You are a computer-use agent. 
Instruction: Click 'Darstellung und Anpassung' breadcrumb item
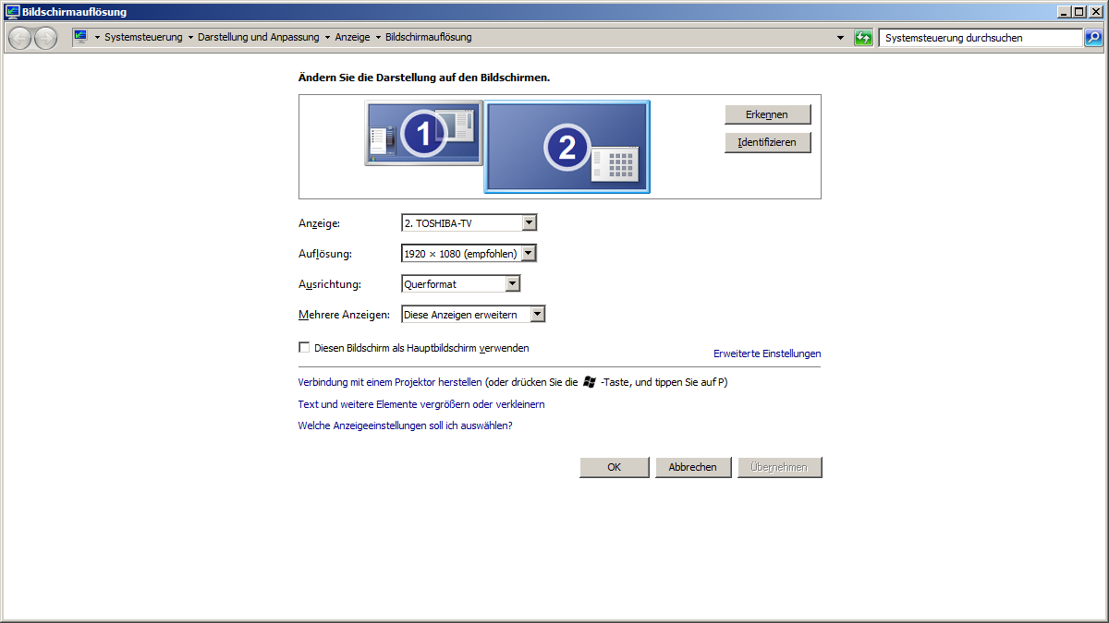(258, 38)
